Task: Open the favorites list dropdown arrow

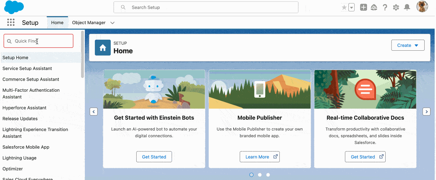Action: tap(351, 8)
